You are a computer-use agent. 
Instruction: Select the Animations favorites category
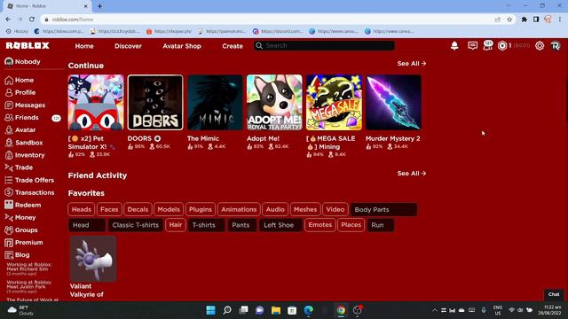[239, 209]
